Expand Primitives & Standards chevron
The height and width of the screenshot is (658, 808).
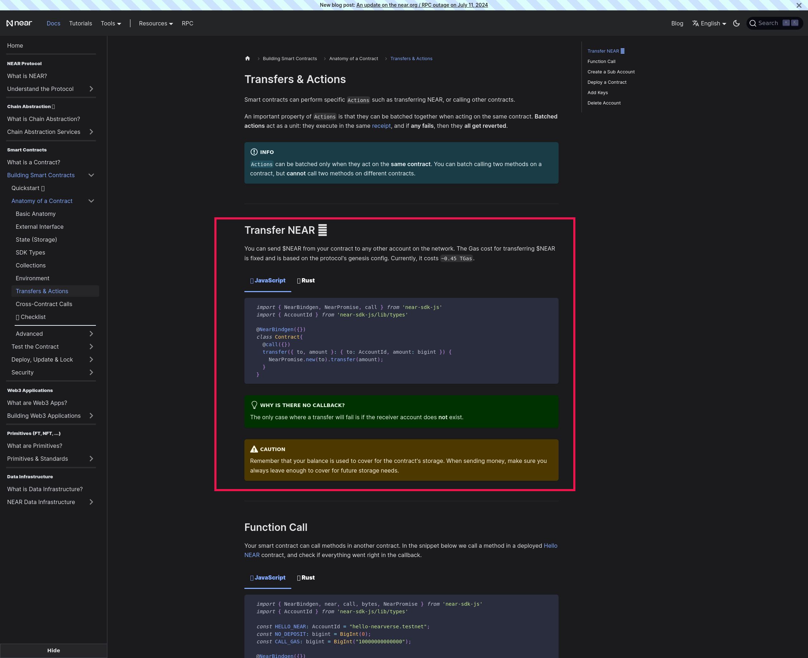click(91, 459)
